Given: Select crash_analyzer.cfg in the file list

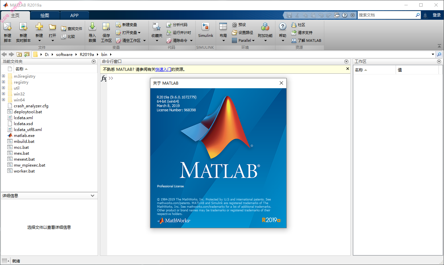Looking at the screenshot, I should click(31, 106).
